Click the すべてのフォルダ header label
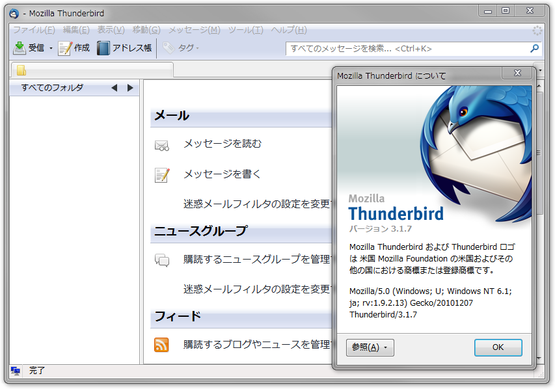This screenshot has width=555, height=389. pos(52,88)
